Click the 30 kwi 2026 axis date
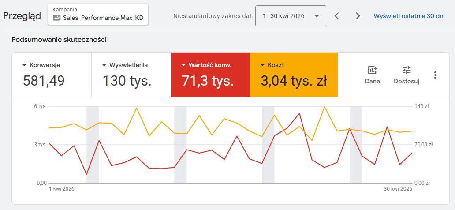The image size is (455, 210). [x=398, y=189]
